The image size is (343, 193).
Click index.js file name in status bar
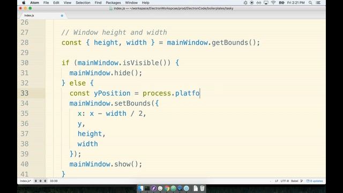pyautogui.click(x=25, y=181)
